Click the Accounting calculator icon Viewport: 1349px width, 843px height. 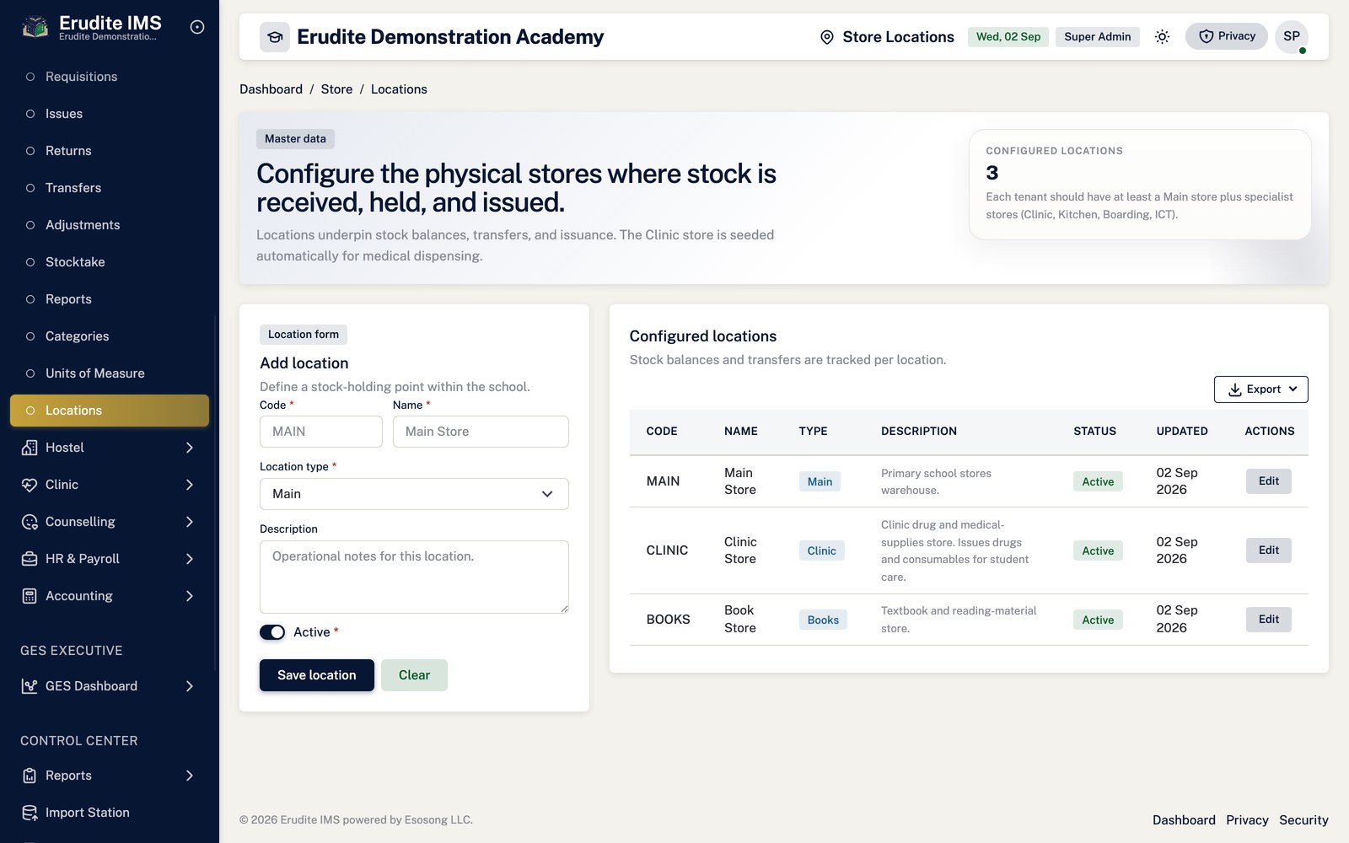(30, 596)
